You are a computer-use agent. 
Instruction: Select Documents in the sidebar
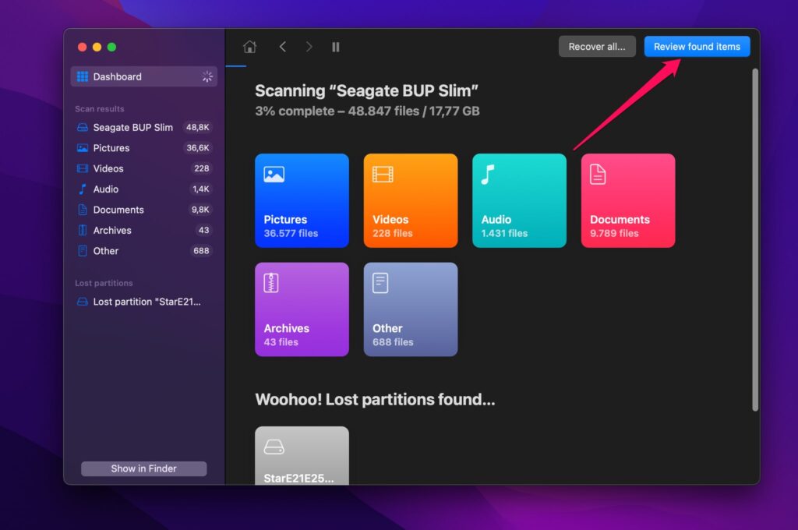(144, 210)
